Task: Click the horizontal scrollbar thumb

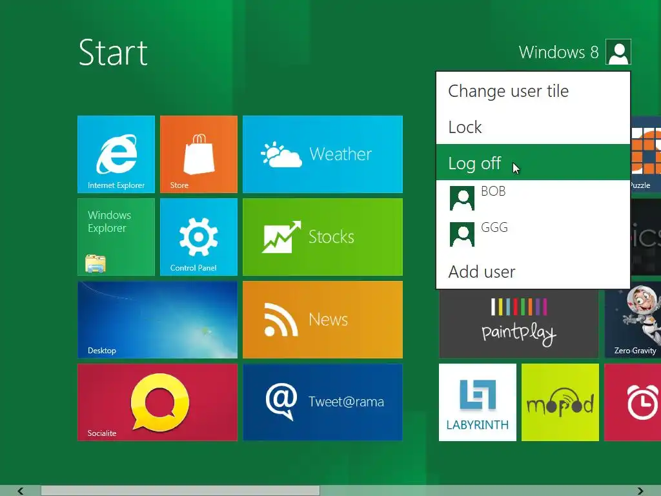Action: [x=181, y=491]
